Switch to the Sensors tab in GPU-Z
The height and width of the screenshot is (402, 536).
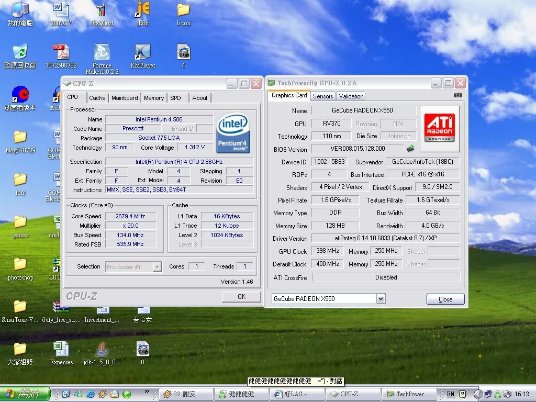323,96
